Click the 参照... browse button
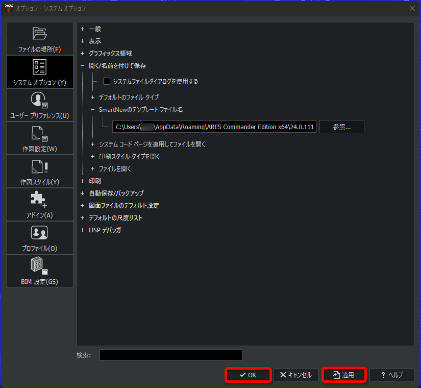Image resolution: width=421 pixels, height=388 pixels. tap(342, 127)
